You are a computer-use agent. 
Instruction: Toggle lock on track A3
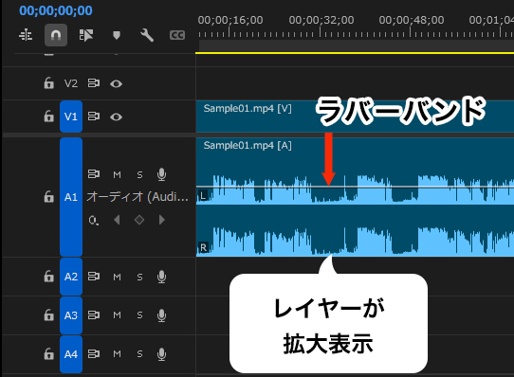[49, 315]
